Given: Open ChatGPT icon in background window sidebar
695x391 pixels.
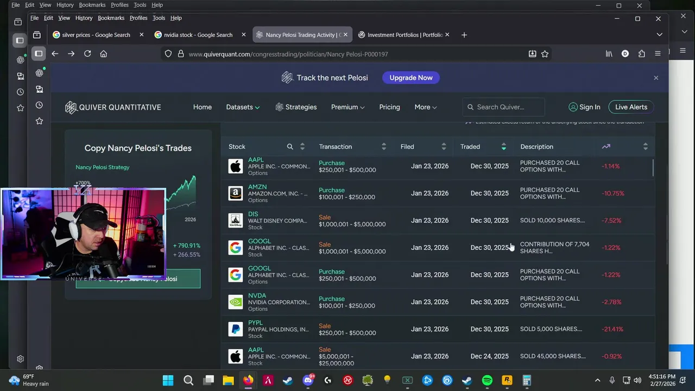Looking at the screenshot, I should [x=20, y=60].
